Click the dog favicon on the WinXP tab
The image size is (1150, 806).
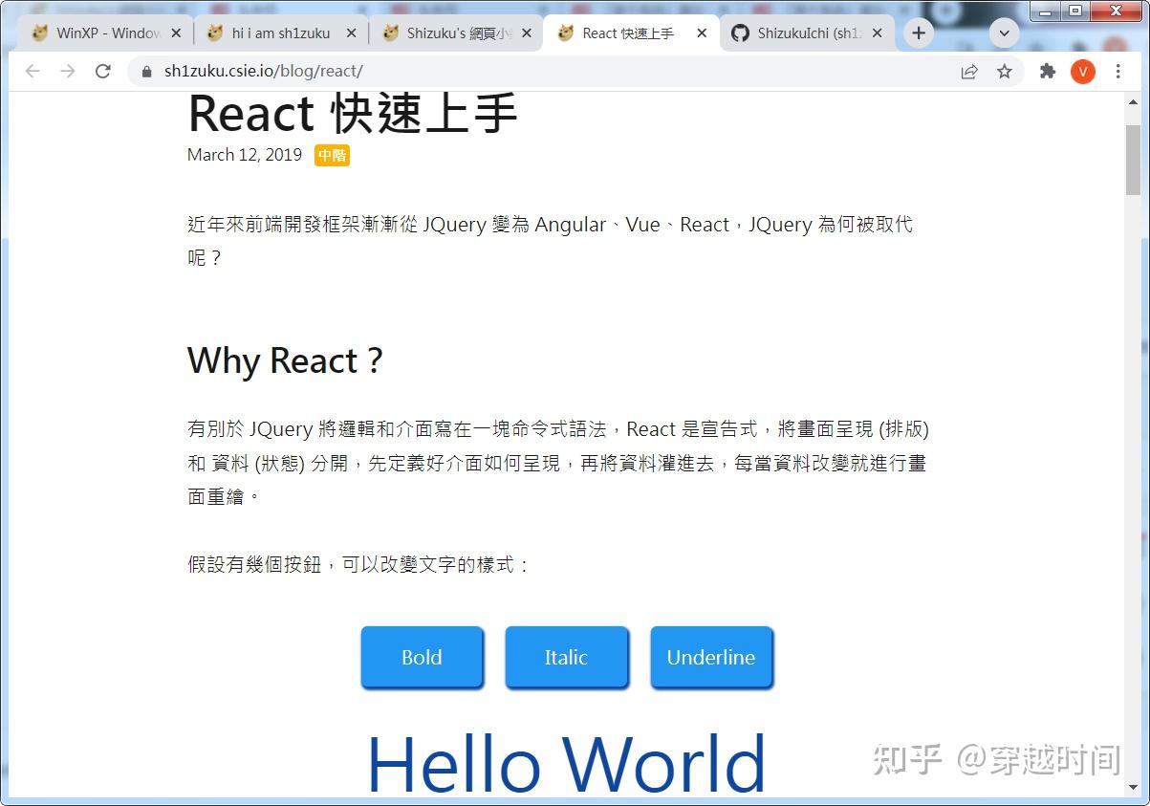click(x=39, y=32)
